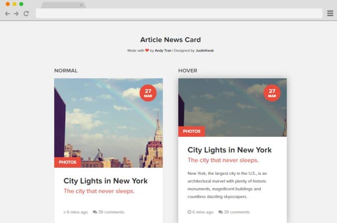Screen dimensions: 337x223
Task: Click PHOTOS category tag on hover card
Action: (x=191, y=131)
